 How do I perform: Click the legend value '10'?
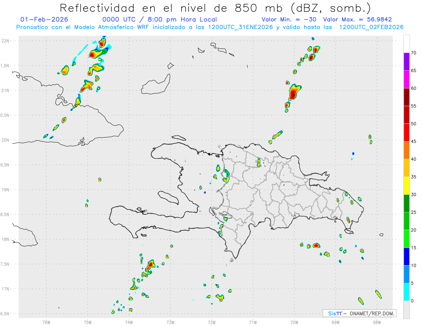tap(414, 266)
